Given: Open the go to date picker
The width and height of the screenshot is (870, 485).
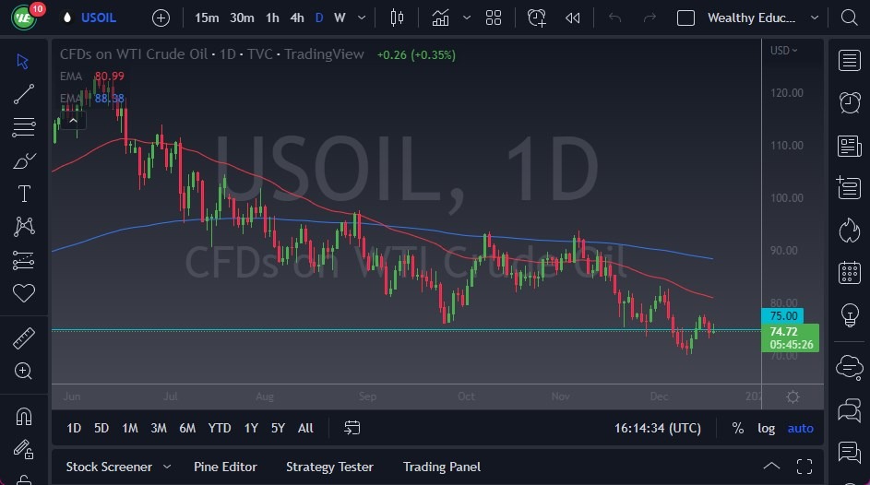Looking at the screenshot, I should [x=352, y=428].
